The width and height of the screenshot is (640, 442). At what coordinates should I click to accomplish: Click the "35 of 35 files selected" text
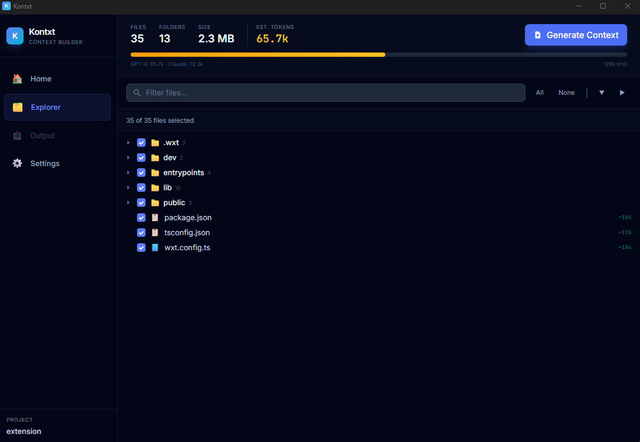coord(160,121)
